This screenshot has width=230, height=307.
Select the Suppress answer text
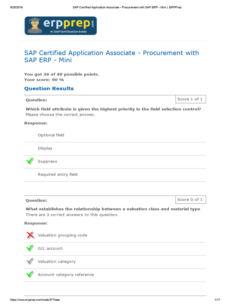click(47, 161)
